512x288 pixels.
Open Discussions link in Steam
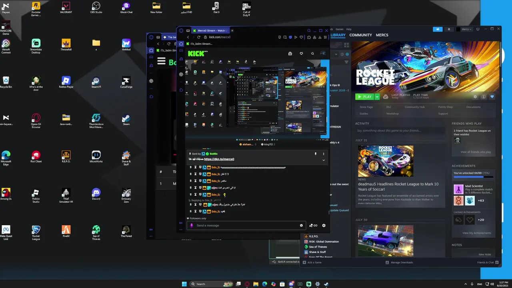[473, 107]
